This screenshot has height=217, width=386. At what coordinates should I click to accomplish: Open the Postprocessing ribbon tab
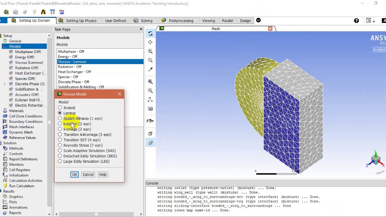(178, 20)
